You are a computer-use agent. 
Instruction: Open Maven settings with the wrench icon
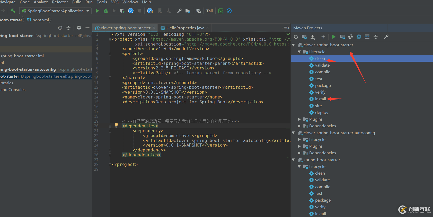click(386, 37)
